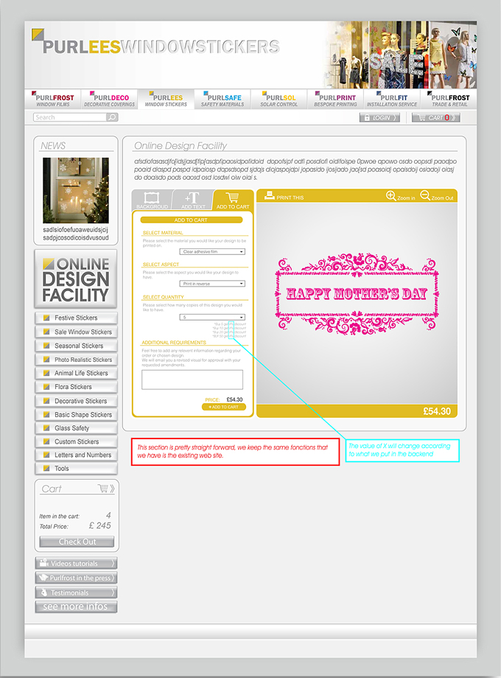The image size is (501, 678).
Task: Open the Videos tutorials link
Action: coord(76,563)
